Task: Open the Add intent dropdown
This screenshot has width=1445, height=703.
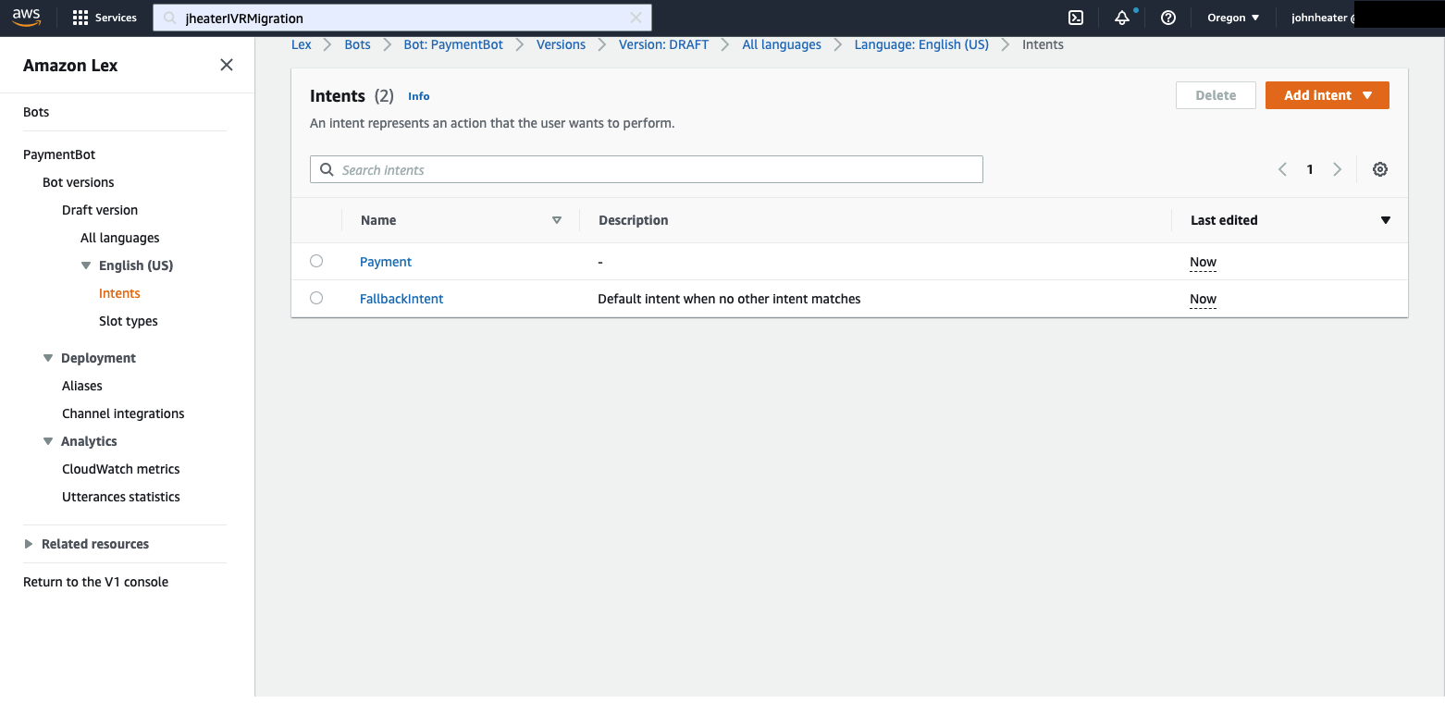Action: [1328, 95]
